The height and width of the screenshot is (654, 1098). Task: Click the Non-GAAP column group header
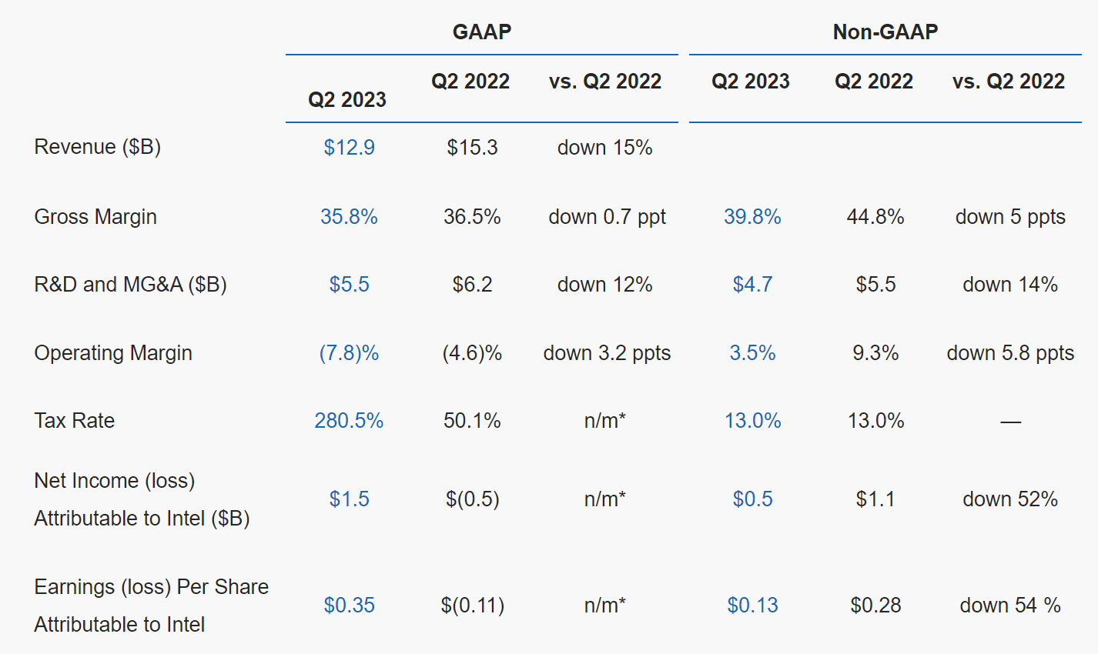tap(885, 32)
